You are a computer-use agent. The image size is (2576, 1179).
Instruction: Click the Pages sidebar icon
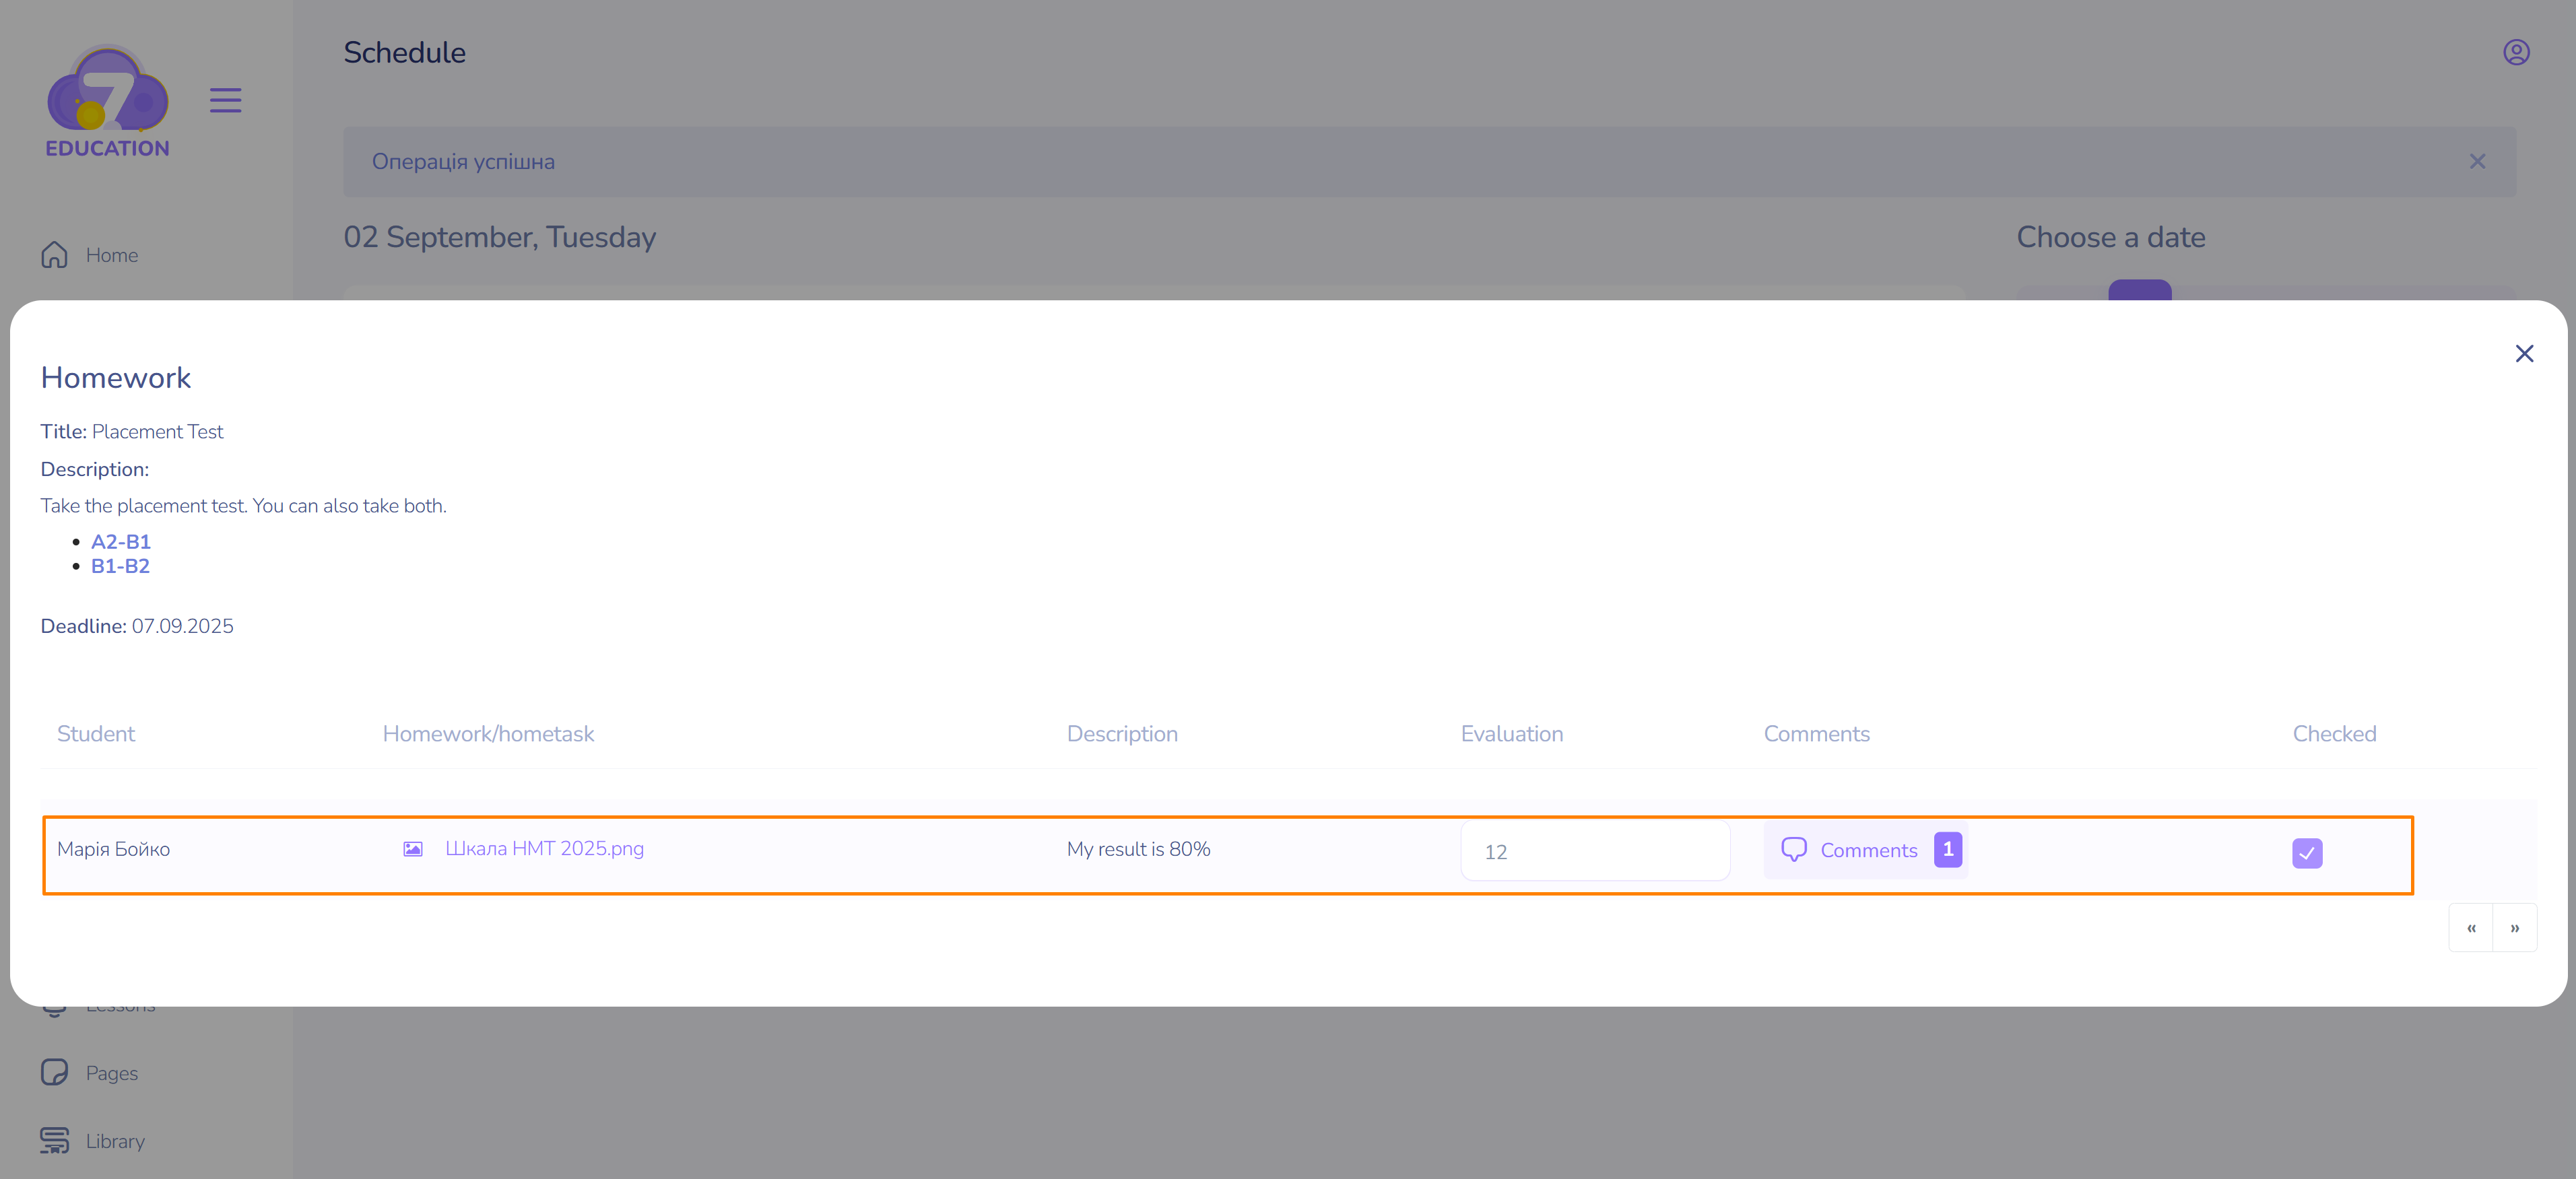coord(54,1072)
